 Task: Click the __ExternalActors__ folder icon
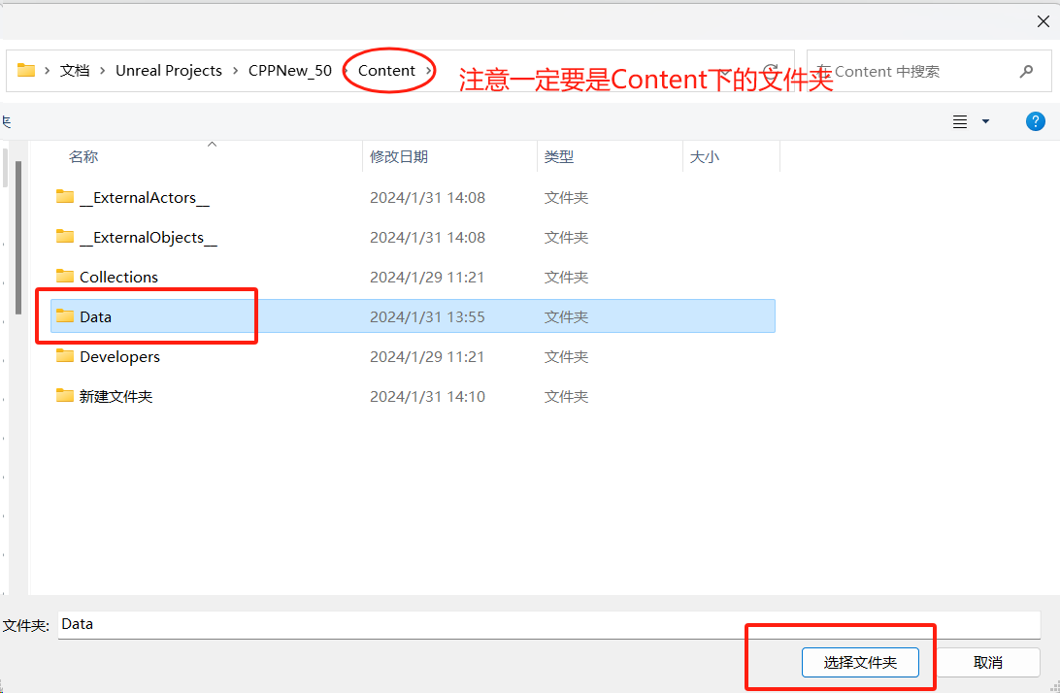(65, 197)
